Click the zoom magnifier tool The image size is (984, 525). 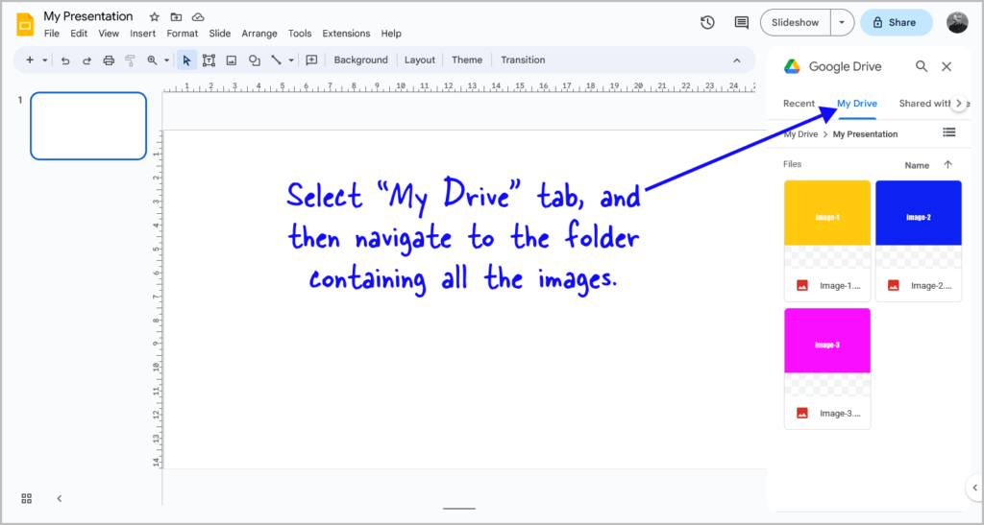coord(152,60)
